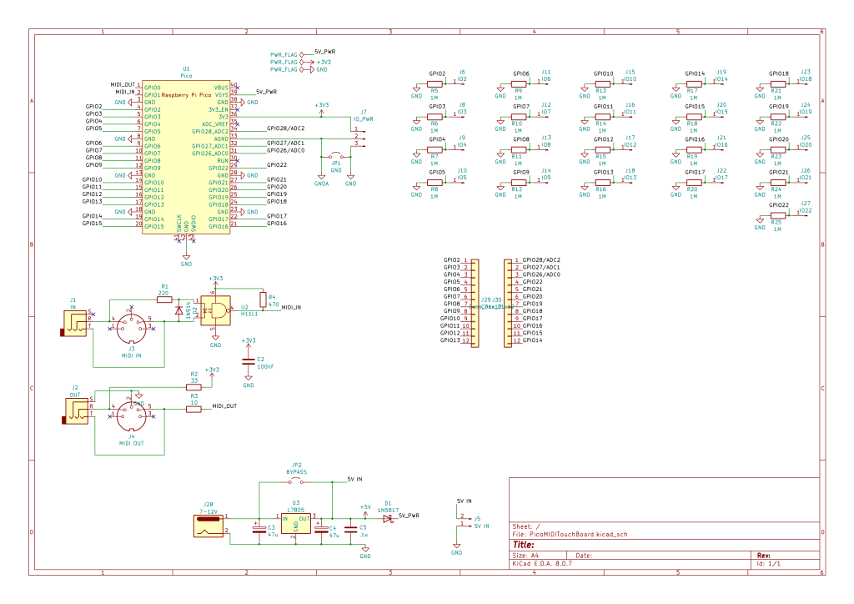This screenshot has width=854, height=604.
Task: Select the R4 470 resistor
Action: coord(262,300)
